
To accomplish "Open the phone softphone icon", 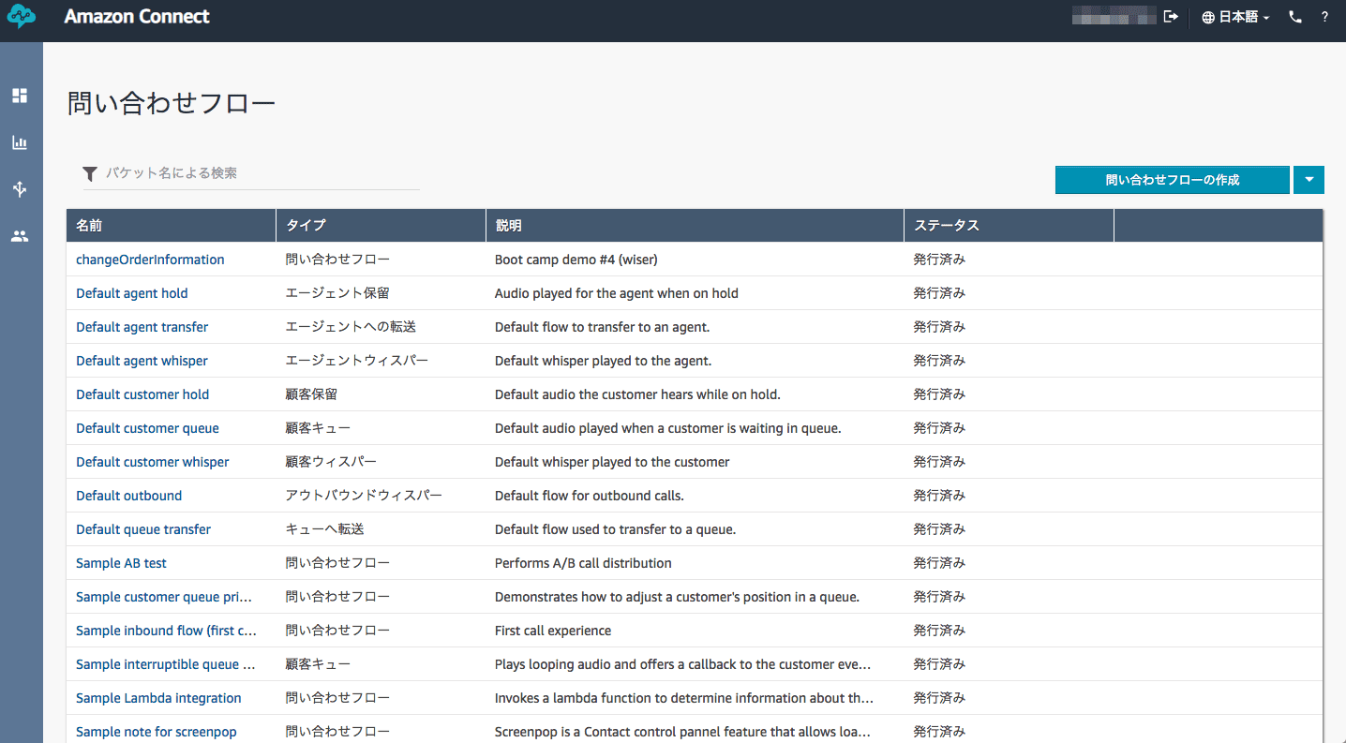I will (1295, 17).
